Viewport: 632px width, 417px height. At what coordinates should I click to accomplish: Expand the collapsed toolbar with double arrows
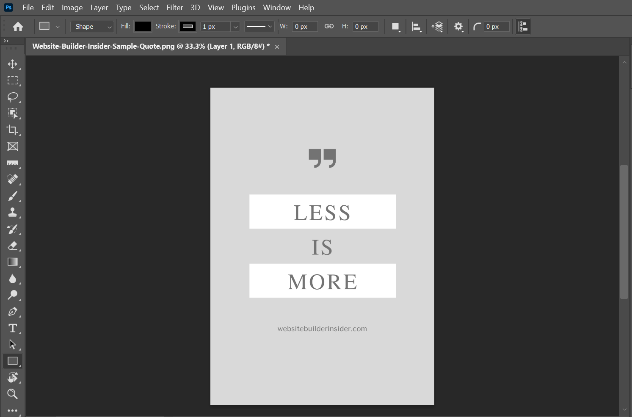pyautogui.click(x=6, y=41)
